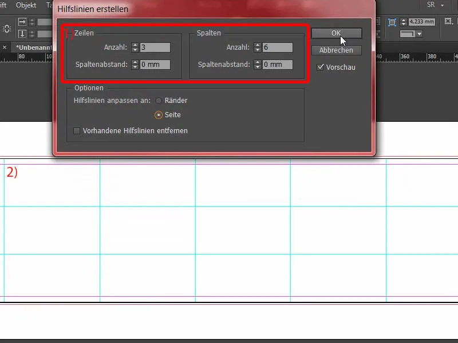This screenshot has height=343, width=458.
Task: Click the Spalten Anzahl input field
Action: (x=278, y=47)
